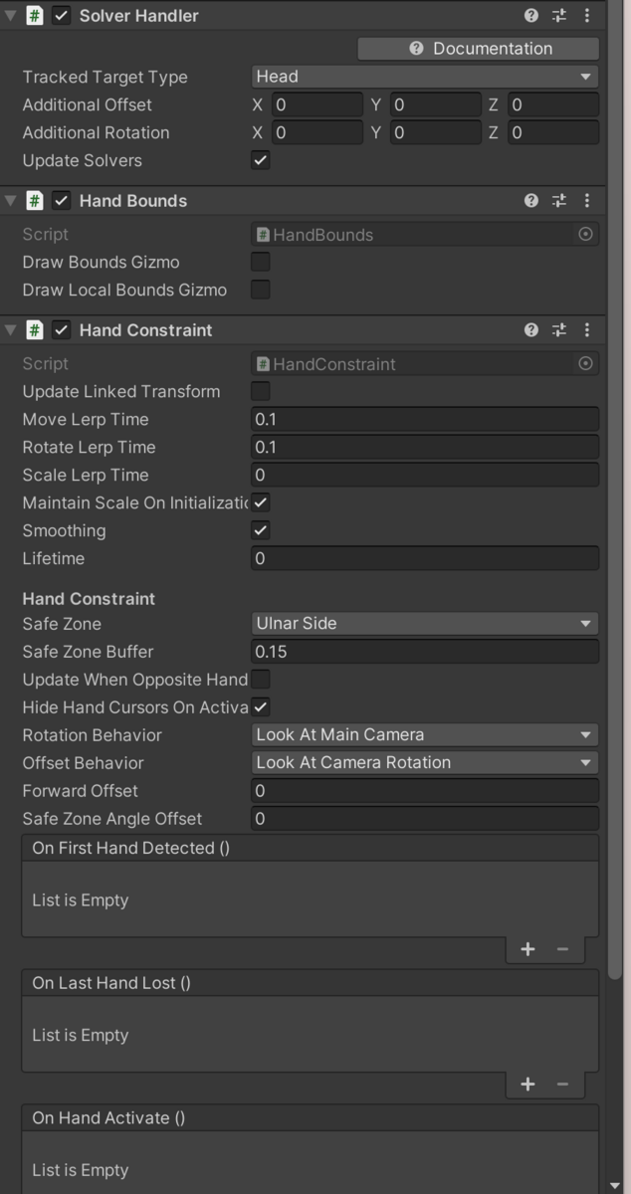Open the Tracked Target Type dropdown
The image size is (631, 1194).
[x=424, y=77]
